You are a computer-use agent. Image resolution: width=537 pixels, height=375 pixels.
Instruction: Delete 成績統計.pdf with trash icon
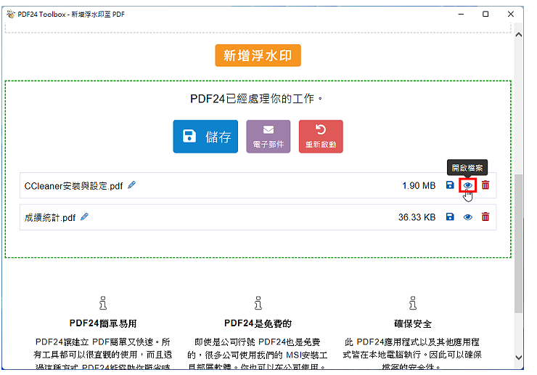click(485, 217)
